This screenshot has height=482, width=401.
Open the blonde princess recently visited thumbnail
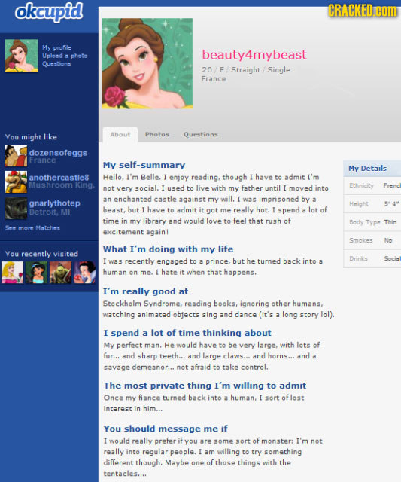click(12, 273)
